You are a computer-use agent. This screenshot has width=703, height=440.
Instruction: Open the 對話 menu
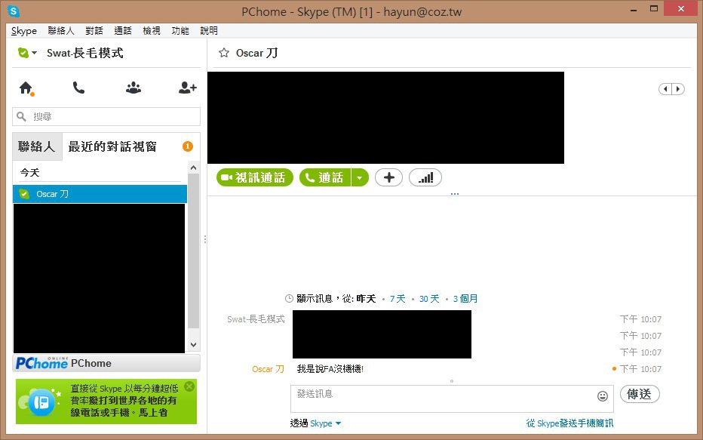click(94, 30)
